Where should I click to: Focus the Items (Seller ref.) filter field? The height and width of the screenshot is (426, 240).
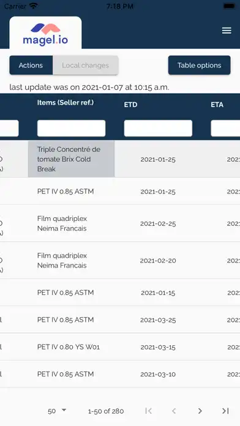pos(71,129)
